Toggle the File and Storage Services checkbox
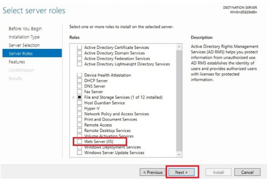Image resolution: width=267 pixels, height=179 pixels. [x=80, y=97]
